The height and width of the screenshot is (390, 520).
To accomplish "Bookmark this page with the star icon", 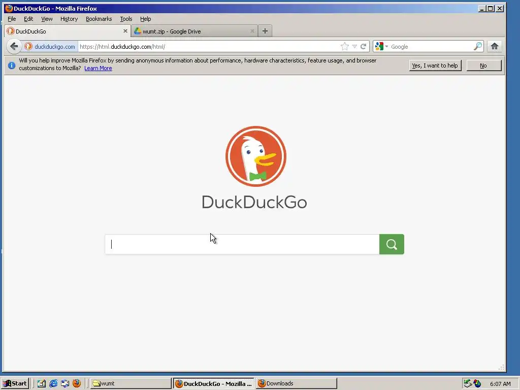I will click(345, 46).
